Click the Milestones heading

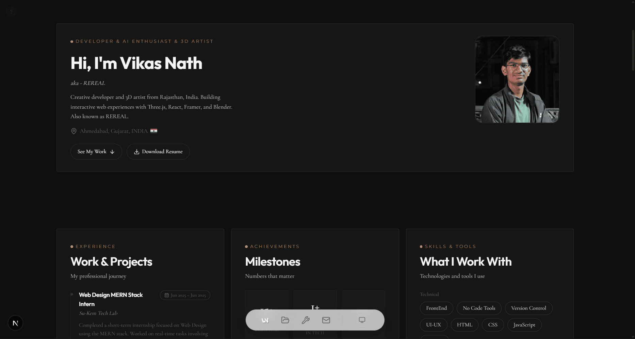point(273,262)
